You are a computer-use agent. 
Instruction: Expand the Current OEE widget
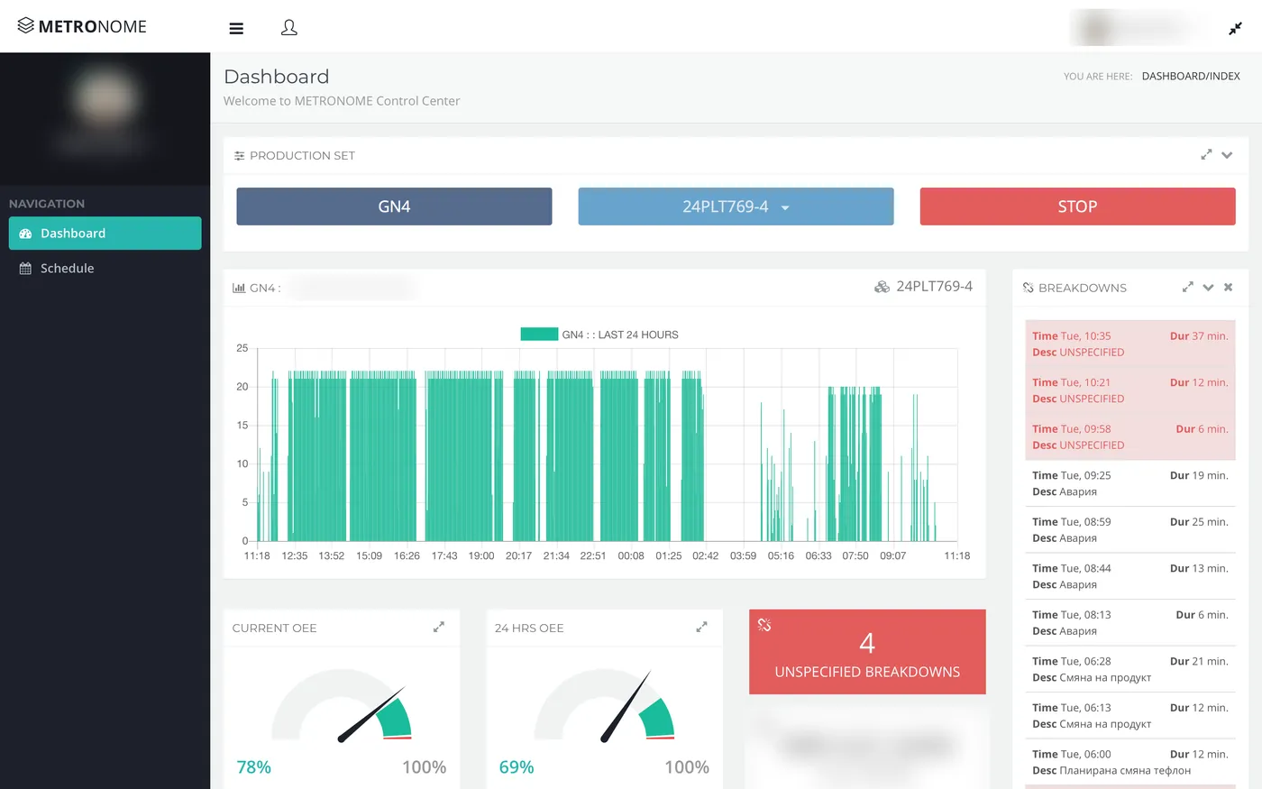(439, 627)
